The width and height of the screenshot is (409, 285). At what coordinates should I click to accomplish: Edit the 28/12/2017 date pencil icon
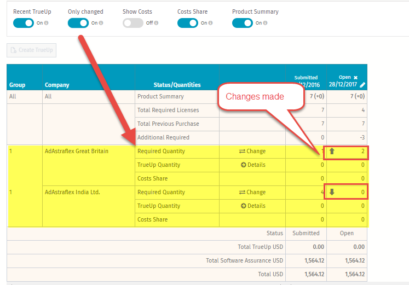coord(362,85)
